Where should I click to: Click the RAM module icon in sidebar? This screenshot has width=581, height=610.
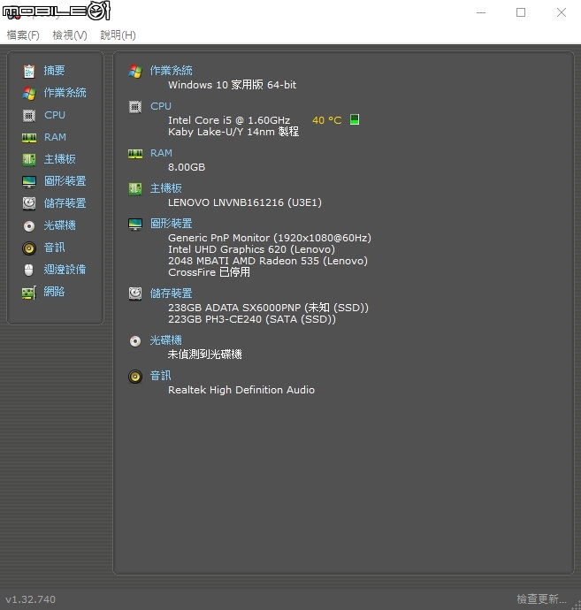coord(29,138)
